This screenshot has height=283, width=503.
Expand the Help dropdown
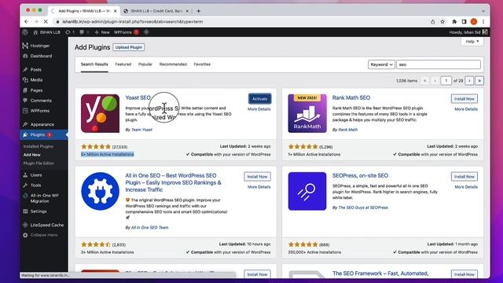472,42
